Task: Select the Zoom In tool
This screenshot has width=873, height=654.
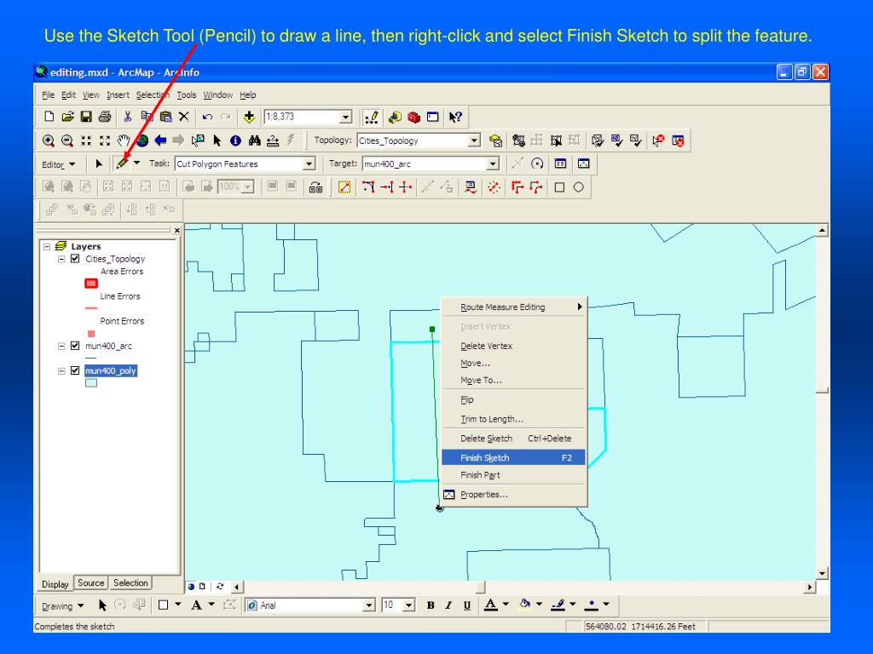Action: pos(49,141)
